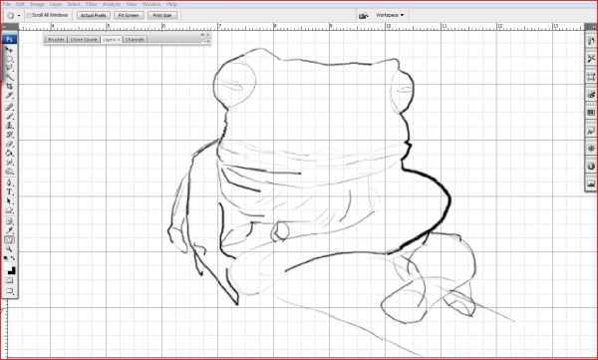Open the Window menu
This screenshot has width=598, height=360.
[x=151, y=4]
